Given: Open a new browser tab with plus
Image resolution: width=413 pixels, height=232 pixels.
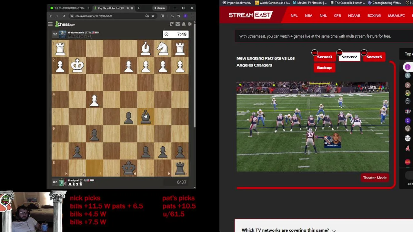Looking at the screenshot, I should pos(138,8).
